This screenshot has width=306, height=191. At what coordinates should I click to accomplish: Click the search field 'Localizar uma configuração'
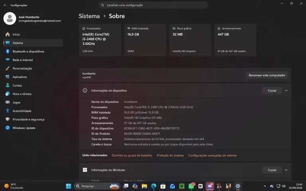pyautogui.click(x=153, y=5)
